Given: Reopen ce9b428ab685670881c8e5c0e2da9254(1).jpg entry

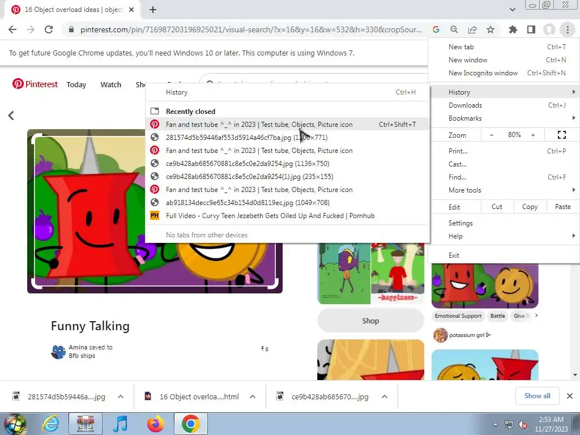Looking at the screenshot, I should click(287, 177).
